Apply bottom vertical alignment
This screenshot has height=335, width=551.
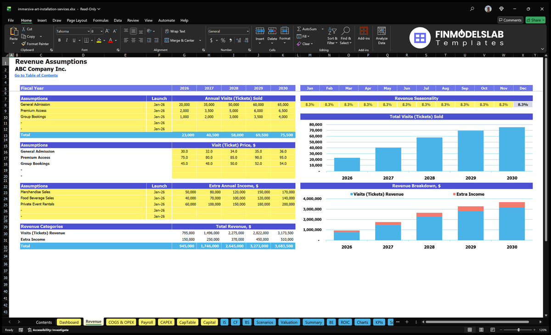141,31
